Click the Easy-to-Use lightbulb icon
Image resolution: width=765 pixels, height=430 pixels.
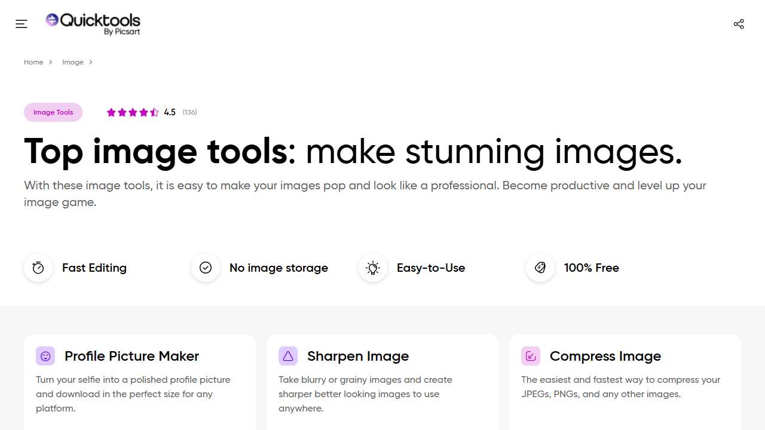[x=373, y=268]
